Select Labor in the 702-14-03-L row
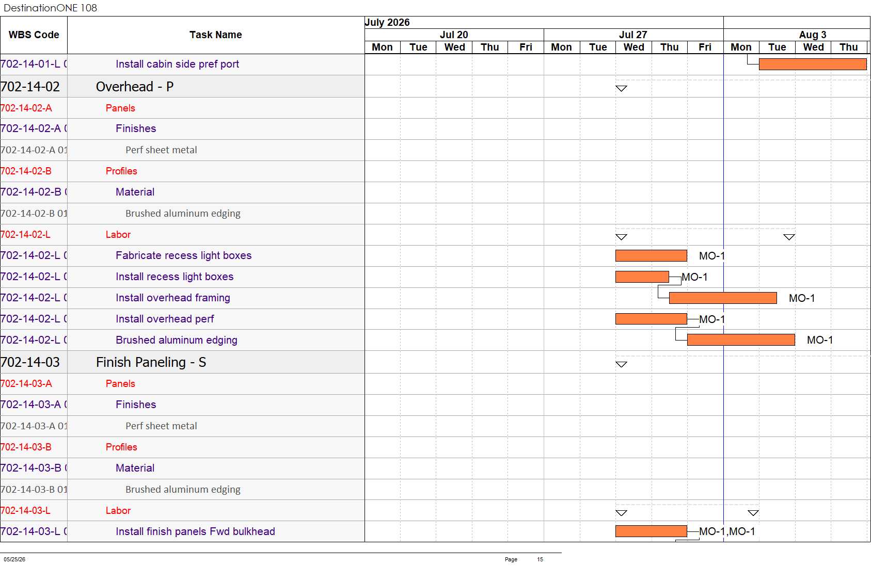 click(x=118, y=510)
